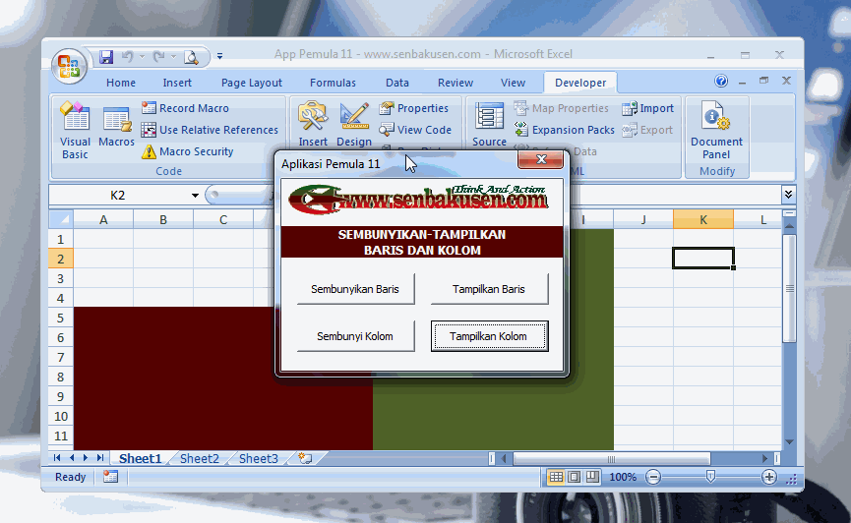Open the Page Layout tab
851x523 pixels.
point(251,83)
